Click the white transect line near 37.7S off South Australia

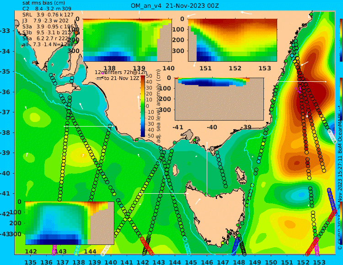pos(88,126)
